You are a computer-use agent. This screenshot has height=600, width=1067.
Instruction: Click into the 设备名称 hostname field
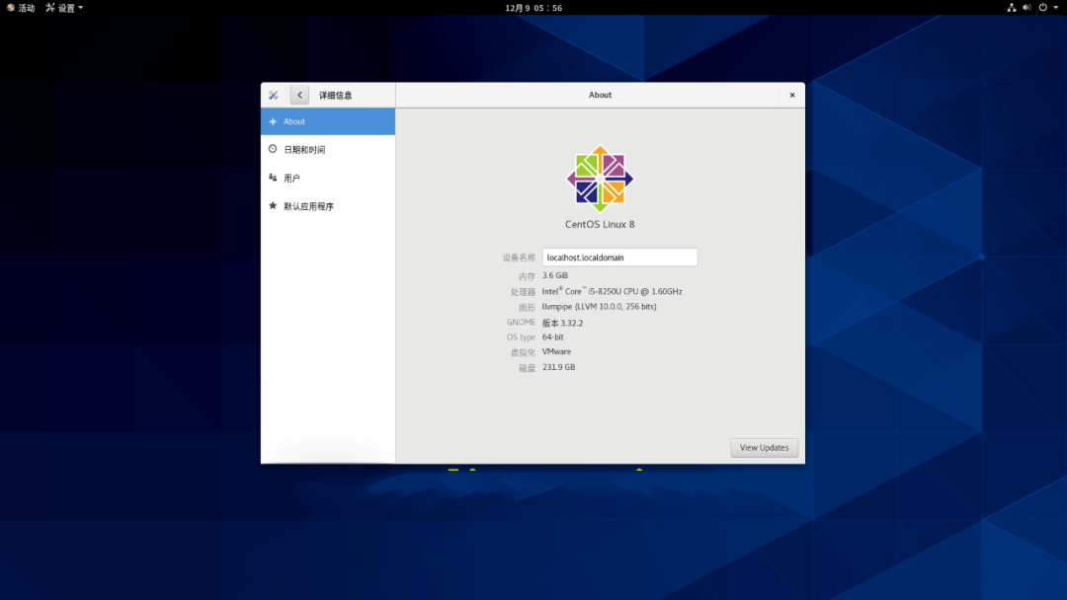[x=619, y=258]
